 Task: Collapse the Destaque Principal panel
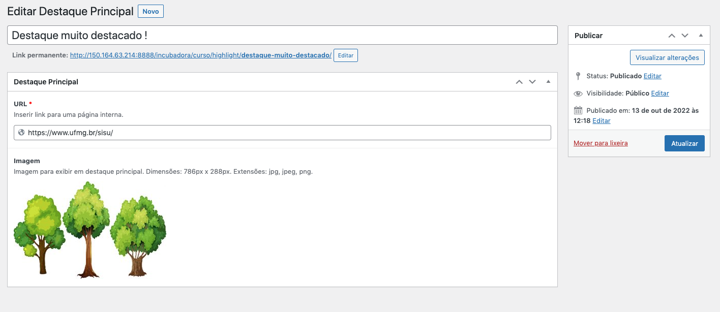[x=548, y=82]
